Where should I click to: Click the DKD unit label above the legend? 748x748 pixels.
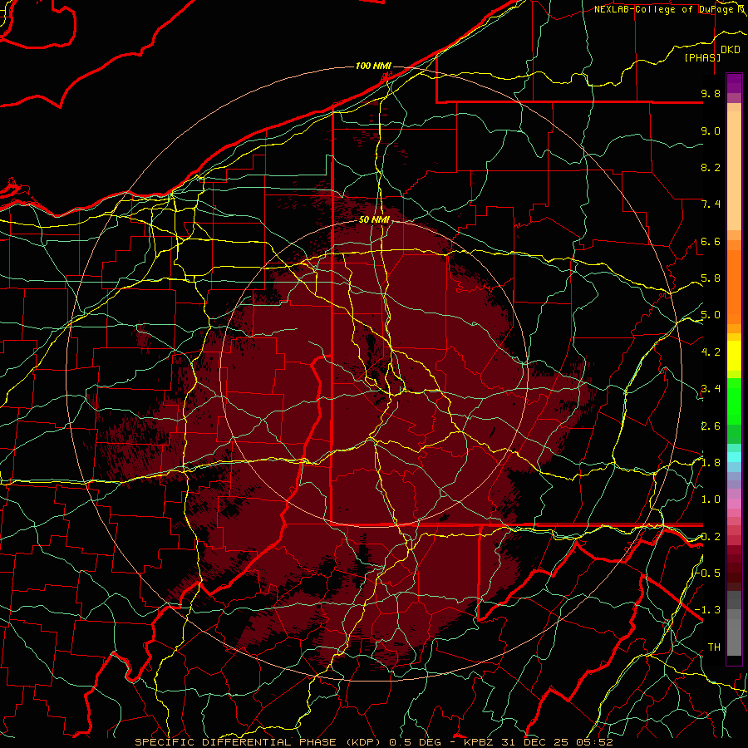click(x=730, y=50)
